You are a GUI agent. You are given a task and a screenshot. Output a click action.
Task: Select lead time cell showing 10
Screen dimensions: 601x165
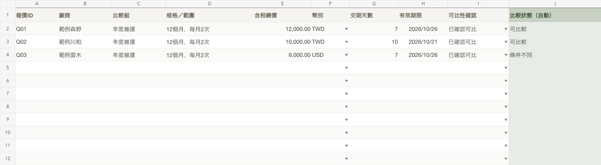(x=374, y=42)
